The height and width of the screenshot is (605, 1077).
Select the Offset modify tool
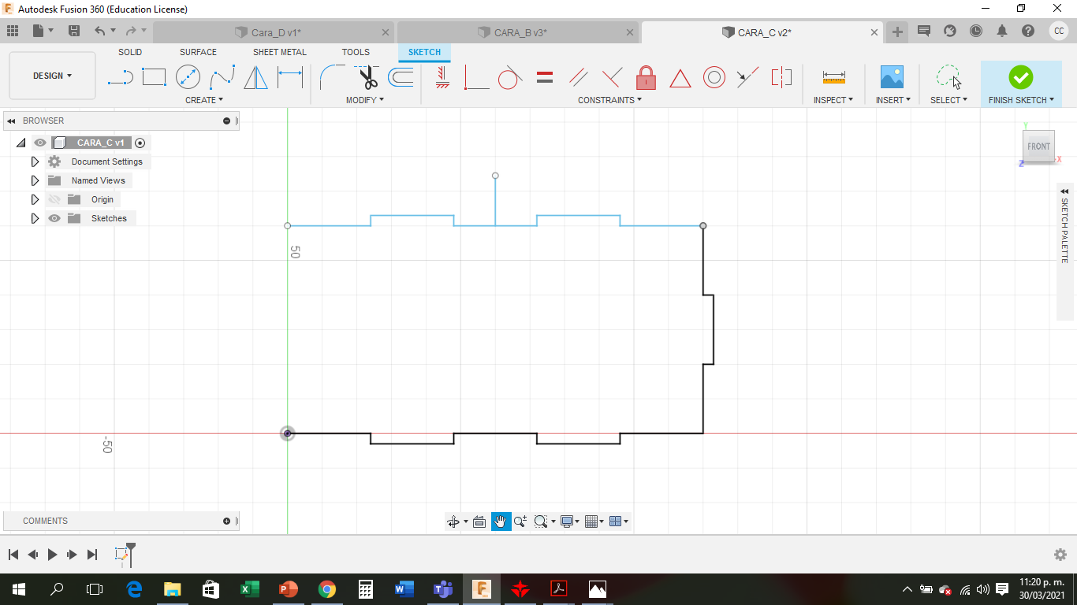pyautogui.click(x=401, y=77)
